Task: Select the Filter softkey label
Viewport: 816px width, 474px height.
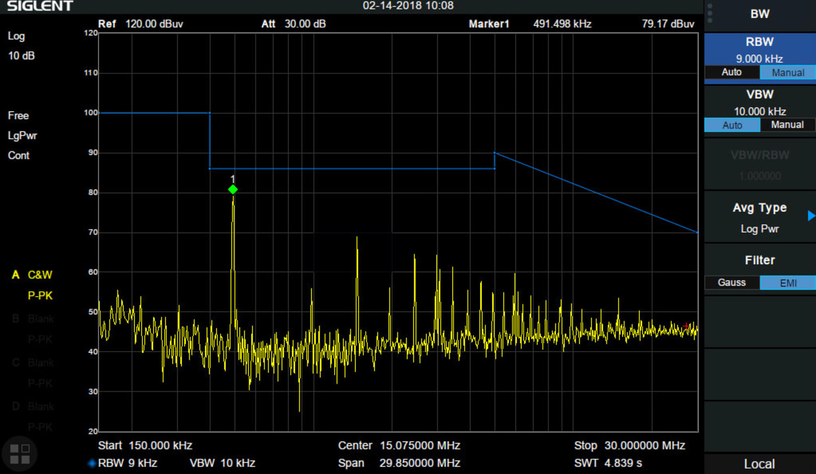Action: [x=759, y=260]
